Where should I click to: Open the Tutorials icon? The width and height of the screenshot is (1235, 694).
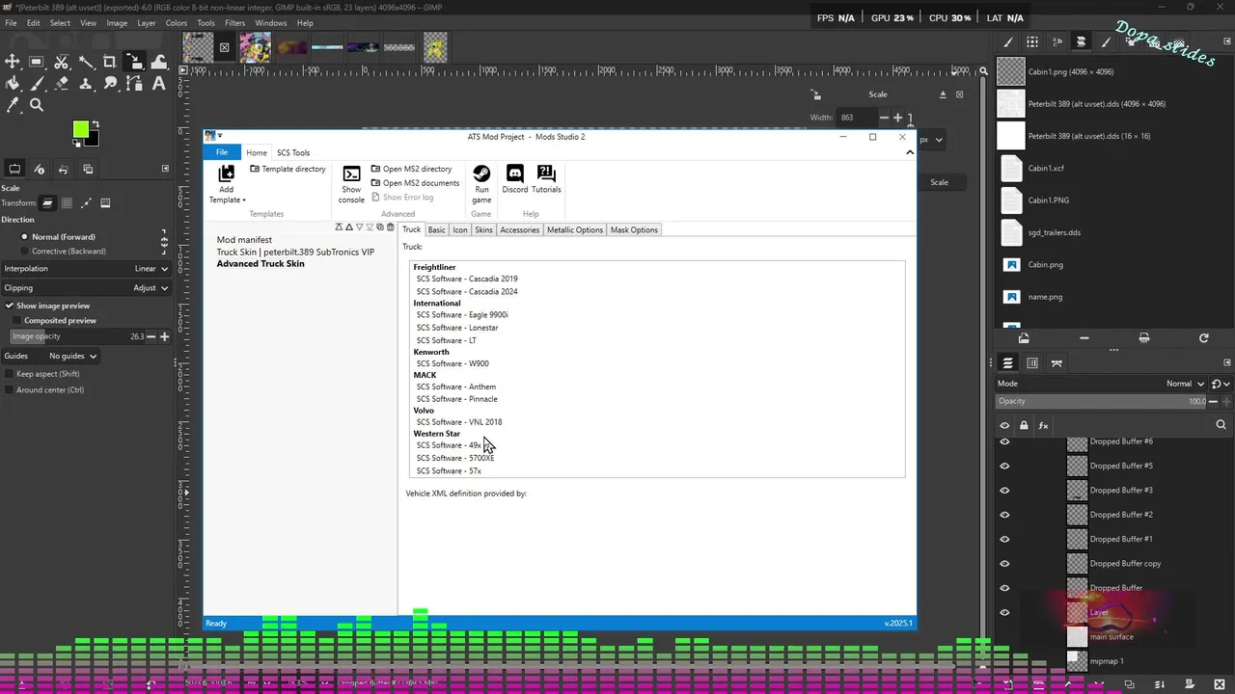(x=546, y=173)
